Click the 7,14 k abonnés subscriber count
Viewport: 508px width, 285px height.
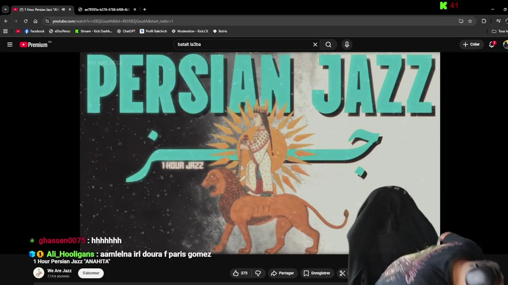58,276
